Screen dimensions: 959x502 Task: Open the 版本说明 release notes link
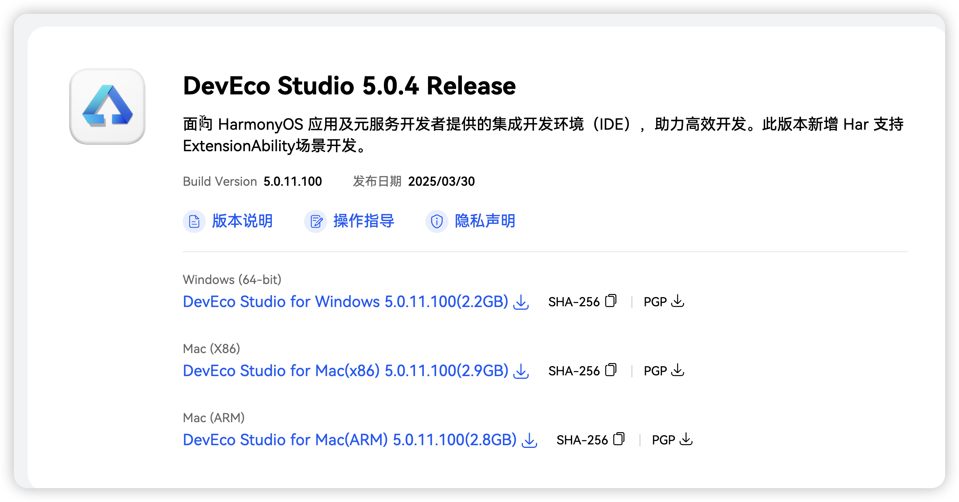point(242,221)
